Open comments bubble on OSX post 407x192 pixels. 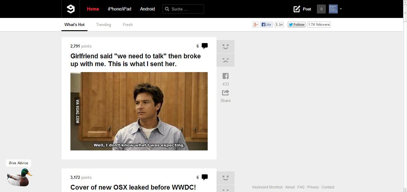point(205,177)
